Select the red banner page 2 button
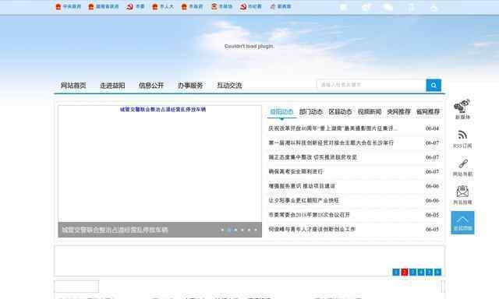 click(405, 272)
